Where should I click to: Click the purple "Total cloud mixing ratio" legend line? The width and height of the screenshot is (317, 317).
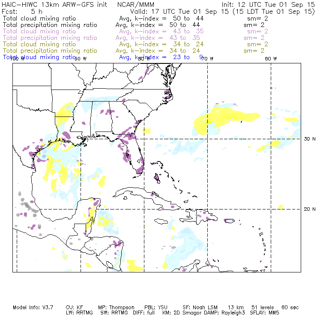(x=39, y=31)
